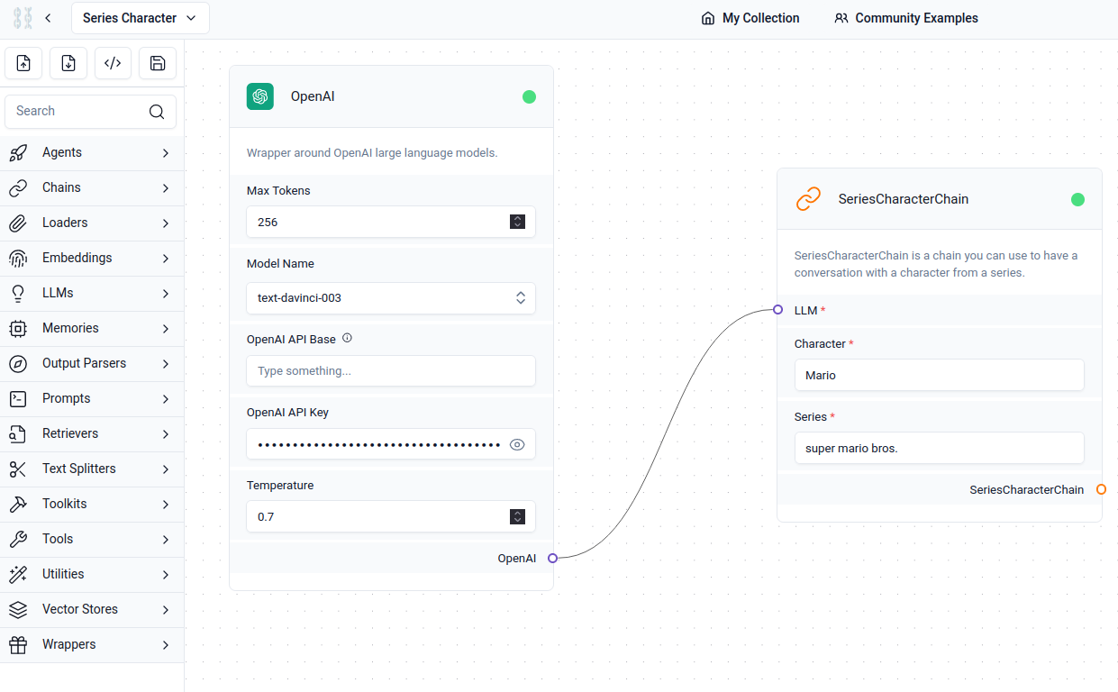Increase Max Tokens using the stepper control
The height and width of the screenshot is (692, 1118).
click(x=517, y=218)
